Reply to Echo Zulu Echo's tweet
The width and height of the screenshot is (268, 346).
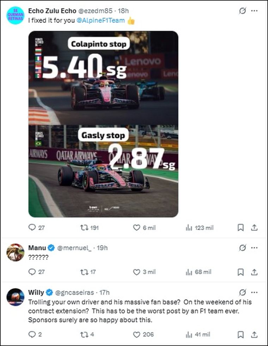coord(32,228)
